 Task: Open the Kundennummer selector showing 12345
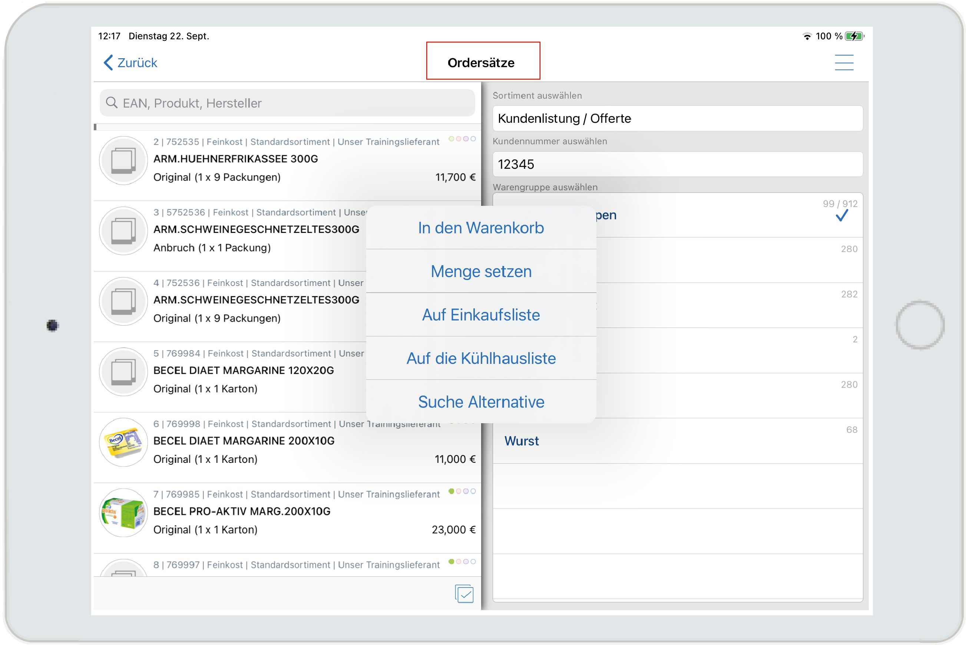(678, 164)
